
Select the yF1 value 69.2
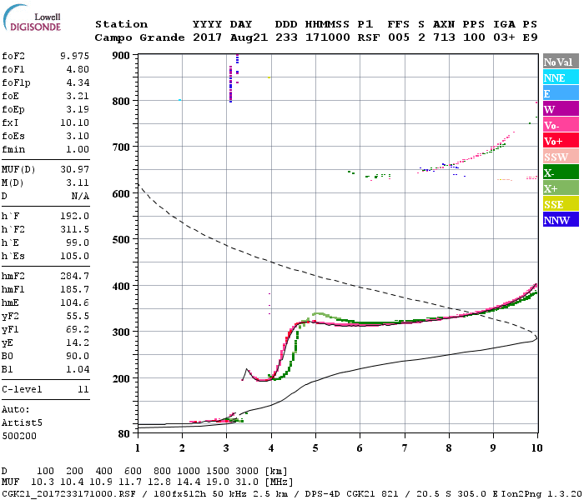coord(78,330)
